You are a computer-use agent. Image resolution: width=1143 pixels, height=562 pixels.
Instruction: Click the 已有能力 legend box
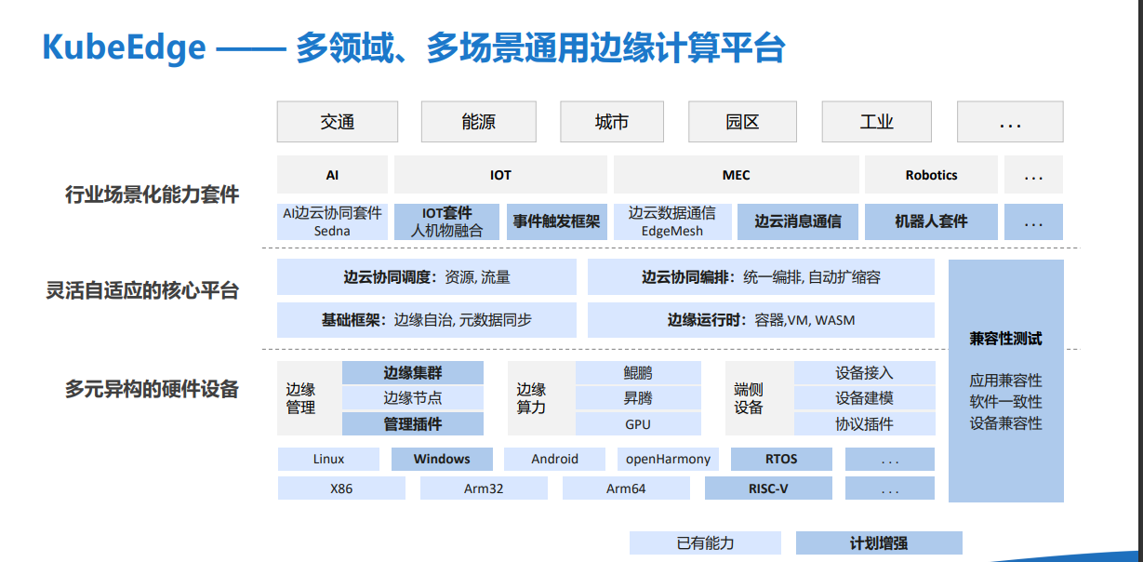pos(705,542)
